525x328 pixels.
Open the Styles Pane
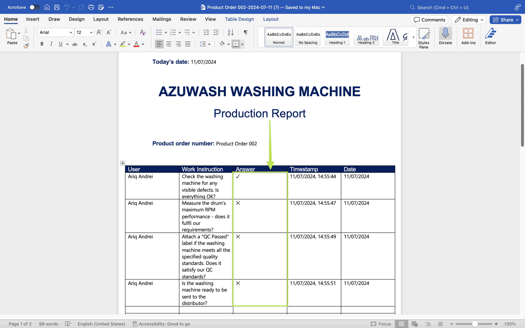[424, 38]
